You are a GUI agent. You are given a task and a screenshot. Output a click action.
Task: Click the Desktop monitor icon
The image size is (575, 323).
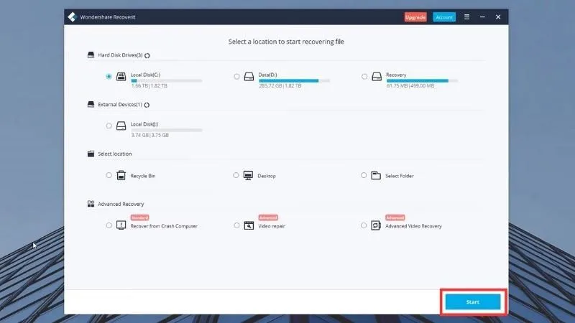[x=248, y=175]
